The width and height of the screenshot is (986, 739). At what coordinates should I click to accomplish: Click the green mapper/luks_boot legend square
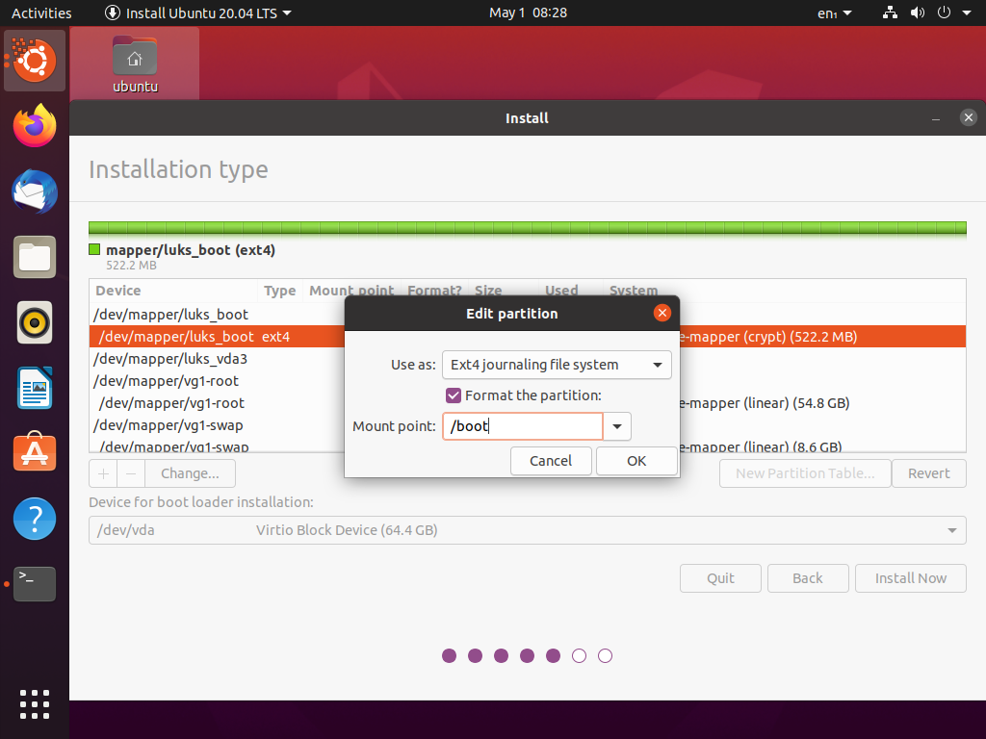94,249
